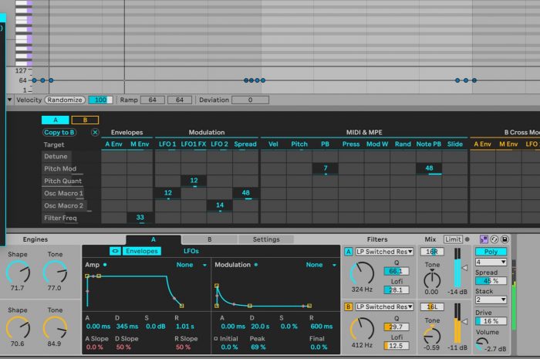Viewport: 540px width, 359px height.
Task: Click Amp decay value 345 ms
Action: coord(127,327)
